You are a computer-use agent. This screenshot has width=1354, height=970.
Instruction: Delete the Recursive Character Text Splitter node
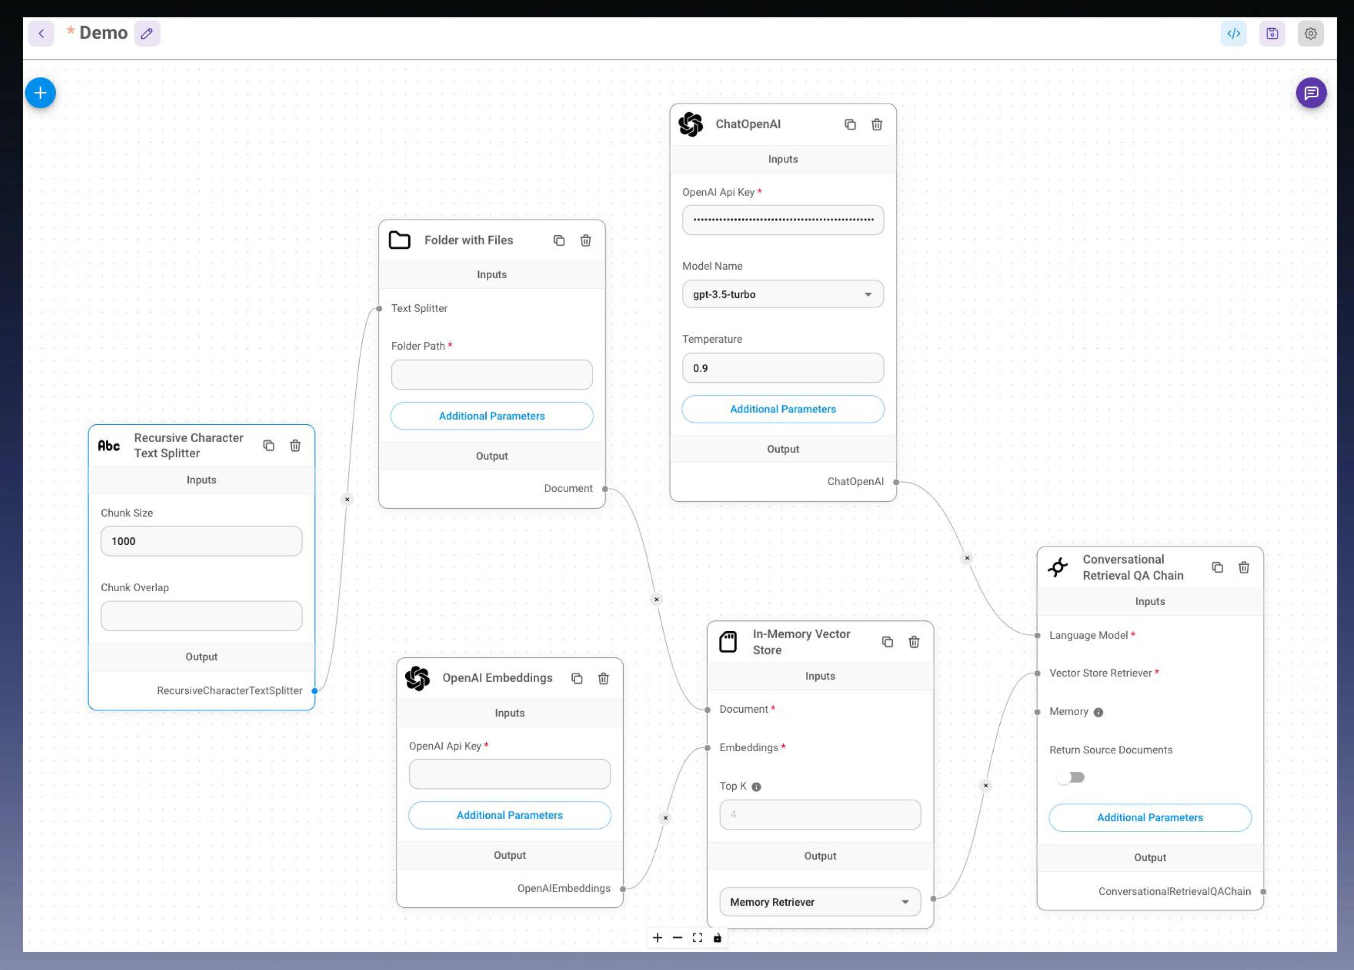295,445
